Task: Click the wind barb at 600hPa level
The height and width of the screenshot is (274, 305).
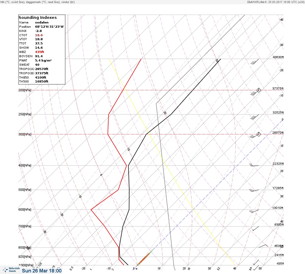Action: [x=254, y=211]
